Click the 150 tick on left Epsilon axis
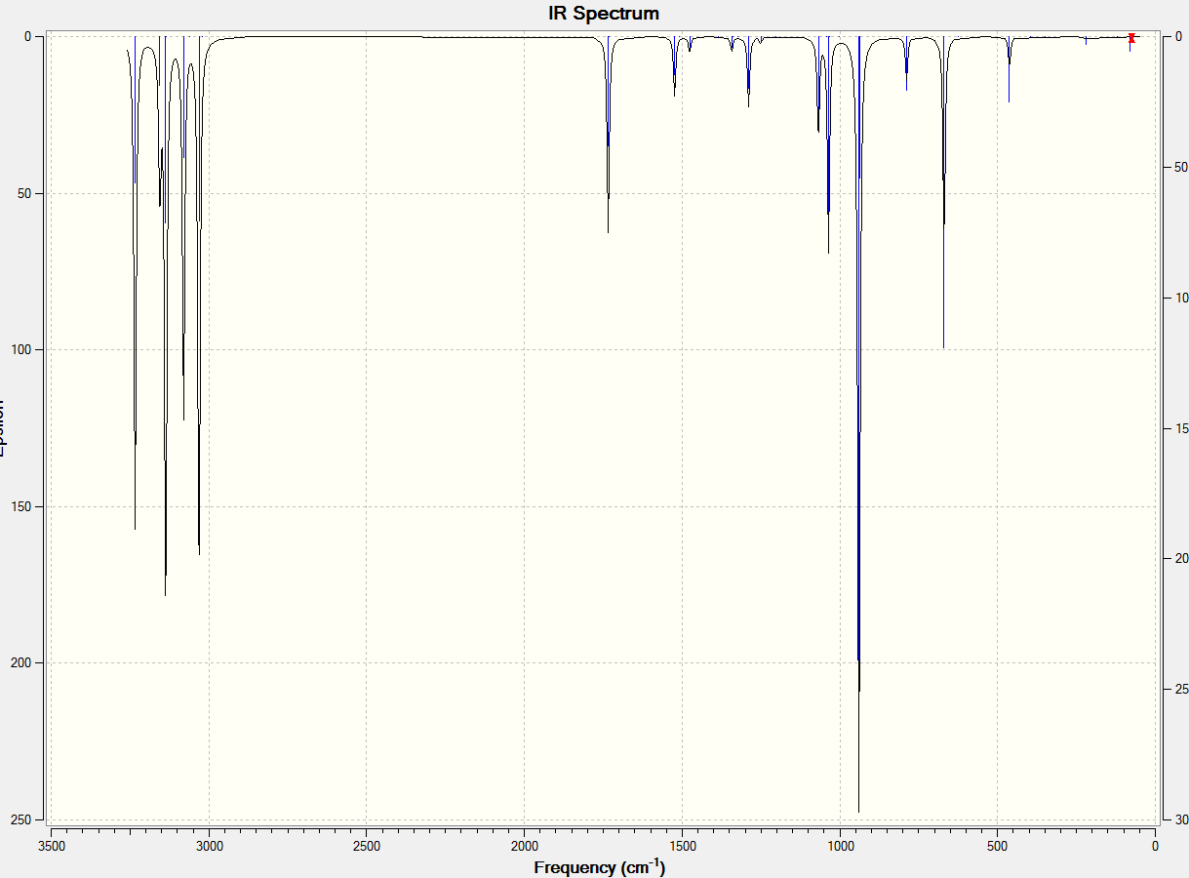The image size is (1189, 878). 20,506
